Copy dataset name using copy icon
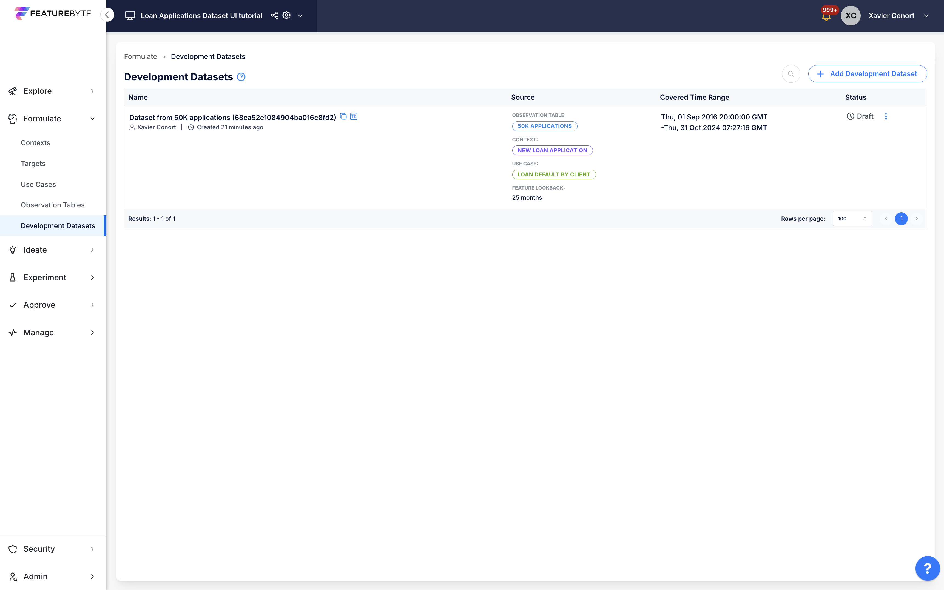The image size is (944, 590). (x=343, y=116)
